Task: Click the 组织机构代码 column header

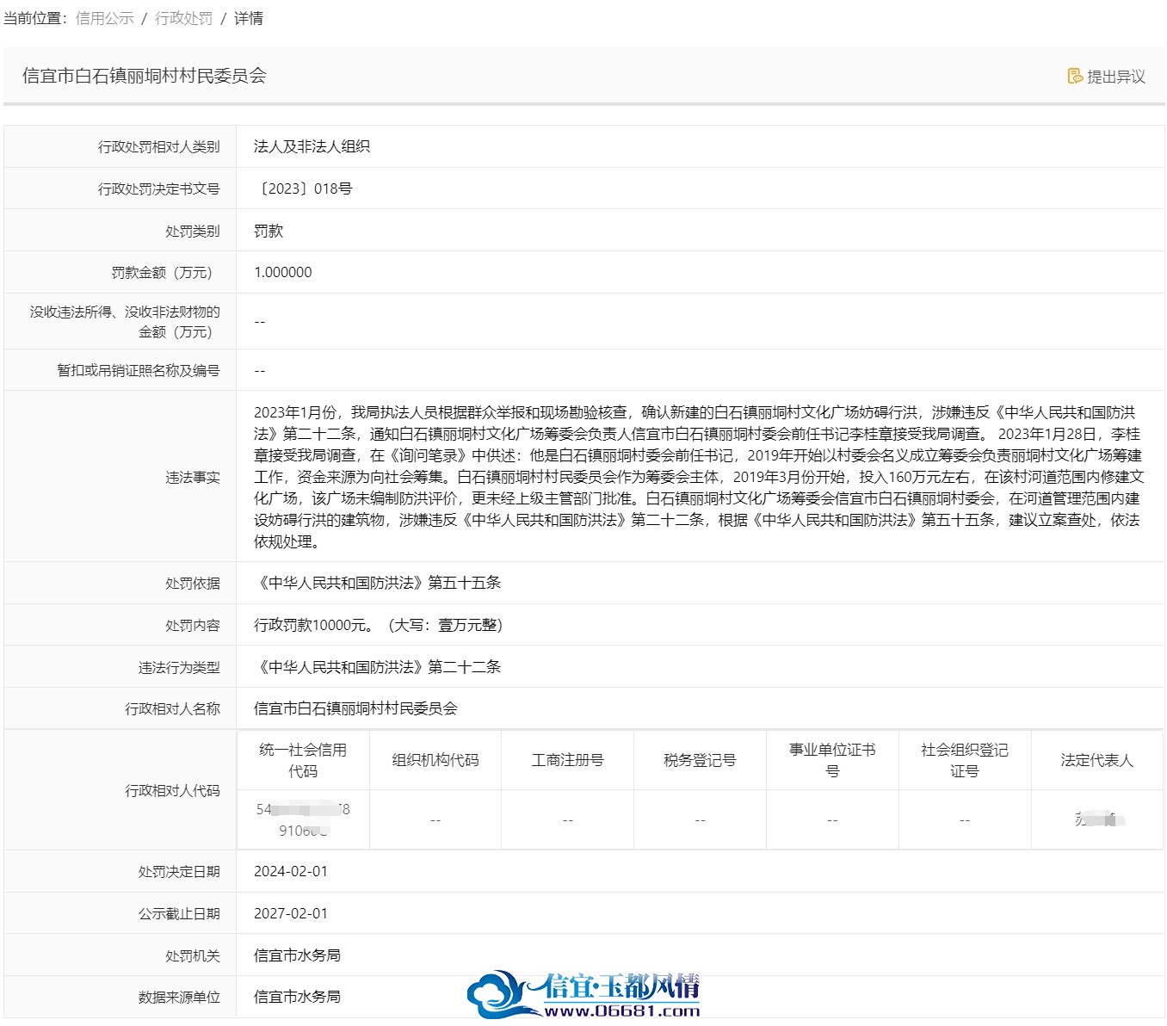Action: pos(435,760)
